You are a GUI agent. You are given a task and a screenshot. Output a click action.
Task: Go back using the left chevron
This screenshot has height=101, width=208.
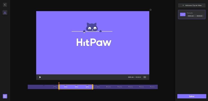tap(5, 5)
